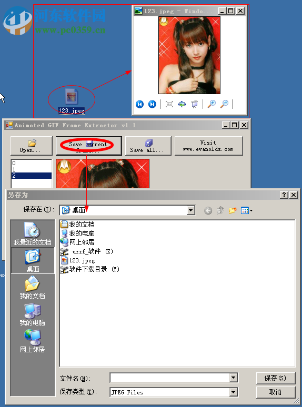Select uzzf_软件 (Z) drive entry

87,251
